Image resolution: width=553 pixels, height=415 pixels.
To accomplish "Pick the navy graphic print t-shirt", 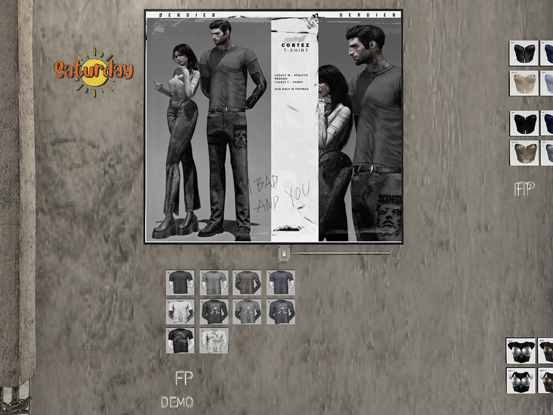I will click(x=280, y=311).
